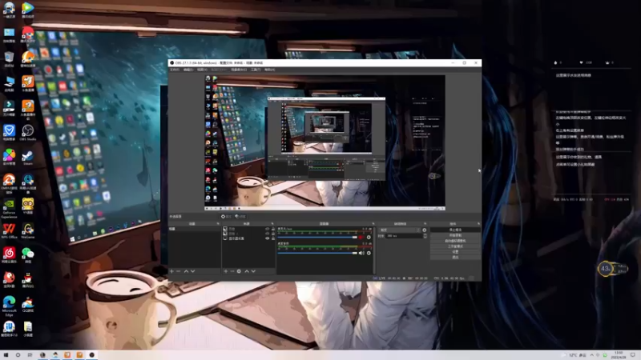Click the 停止推流 (Stop Streaming) button
This screenshot has height=360, width=641.
(x=455, y=230)
